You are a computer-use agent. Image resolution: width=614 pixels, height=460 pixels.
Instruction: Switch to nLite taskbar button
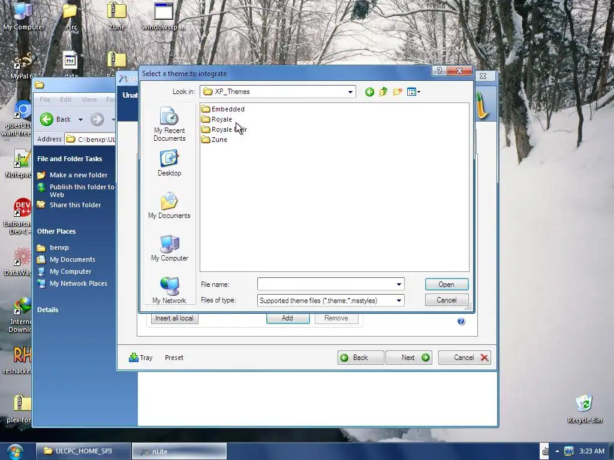(179, 452)
